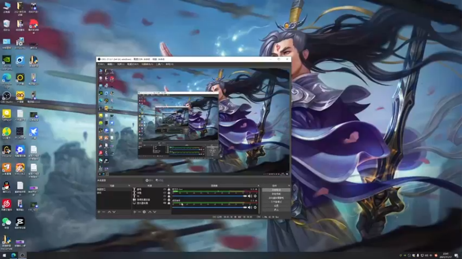Add a new scene with plus icon

coord(99,212)
